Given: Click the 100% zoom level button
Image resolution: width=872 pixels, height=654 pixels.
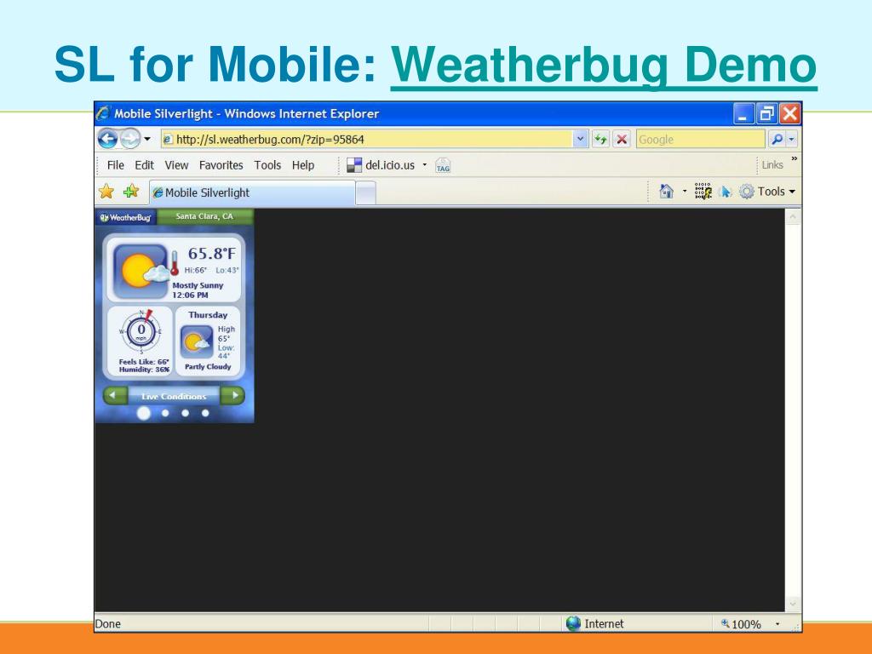Looking at the screenshot, I should click(742, 624).
